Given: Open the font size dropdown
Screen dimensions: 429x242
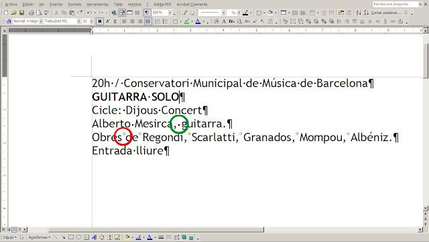Looking at the screenshot, I should tap(92, 21).
